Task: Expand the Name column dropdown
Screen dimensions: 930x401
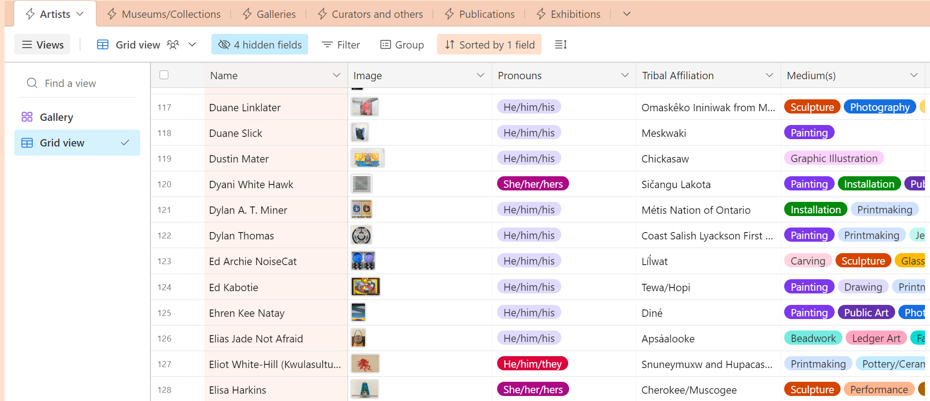Action: [x=336, y=75]
